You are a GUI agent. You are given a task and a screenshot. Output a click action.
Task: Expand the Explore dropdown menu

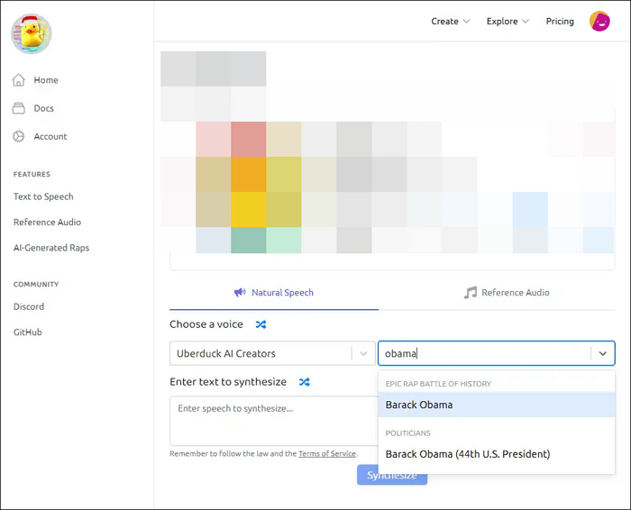tap(508, 22)
